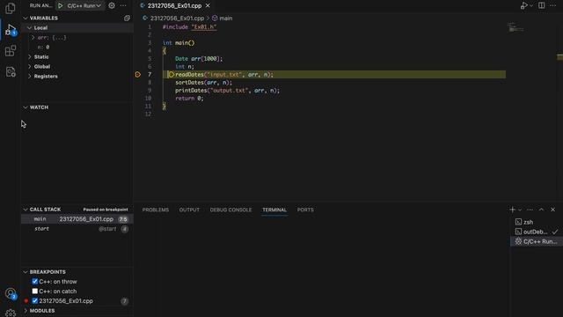Screen dimensions: 563x317
Task: Close the bottom panel
Action: pos(553,210)
